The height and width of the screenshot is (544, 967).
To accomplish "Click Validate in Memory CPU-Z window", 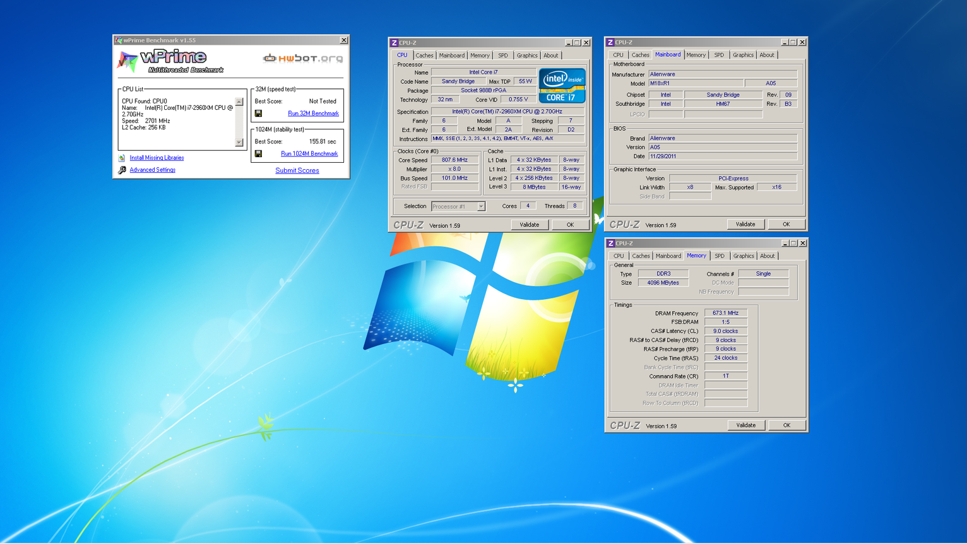I will [746, 425].
